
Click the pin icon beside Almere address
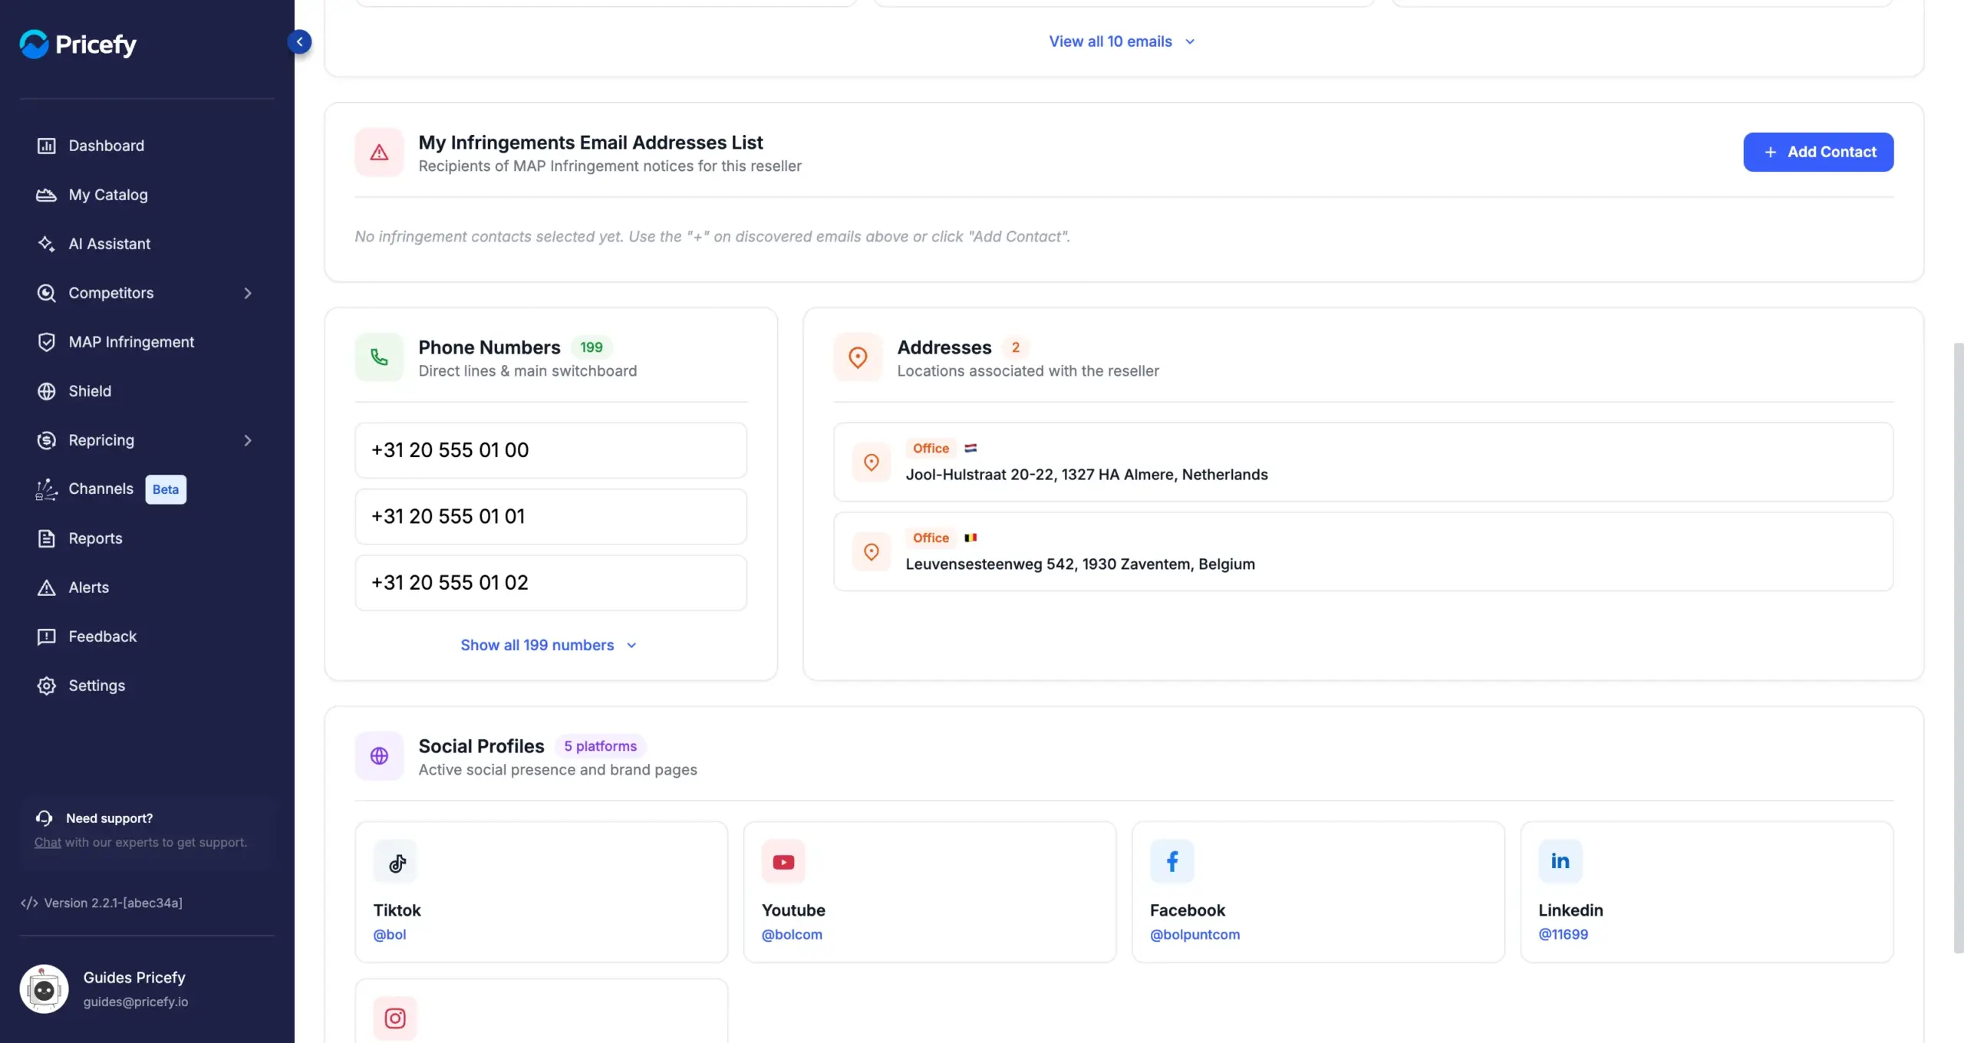tap(872, 462)
